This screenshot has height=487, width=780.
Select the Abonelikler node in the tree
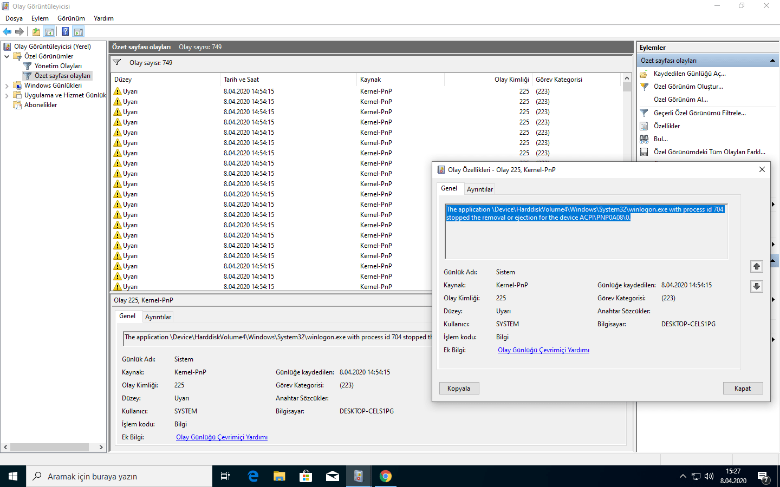(41, 105)
